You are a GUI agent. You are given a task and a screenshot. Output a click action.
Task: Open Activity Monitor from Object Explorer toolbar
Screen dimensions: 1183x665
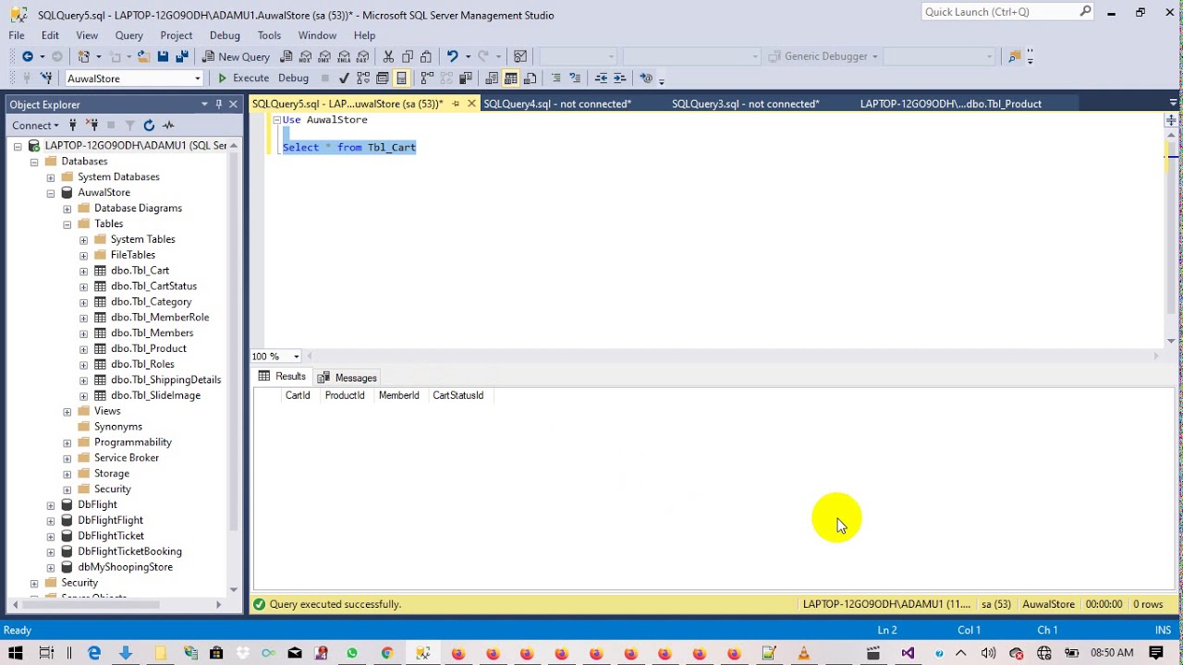click(168, 125)
